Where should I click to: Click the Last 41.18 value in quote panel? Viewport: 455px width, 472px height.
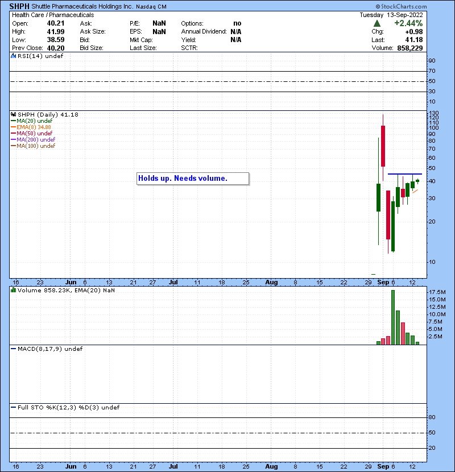click(x=413, y=40)
